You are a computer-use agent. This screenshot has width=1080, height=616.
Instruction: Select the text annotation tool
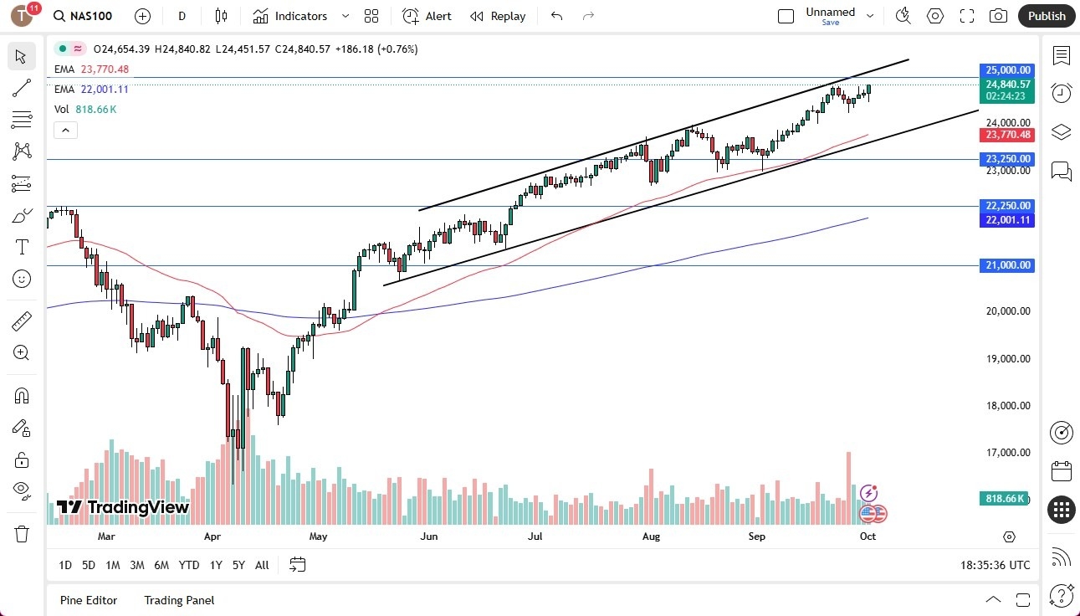pyautogui.click(x=22, y=247)
